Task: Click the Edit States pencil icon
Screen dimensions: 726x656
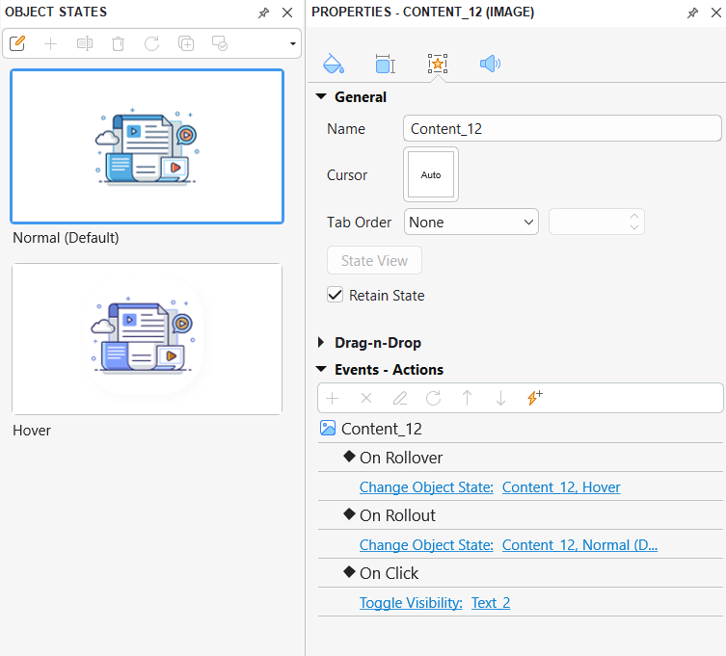Action: tap(17, 43)
